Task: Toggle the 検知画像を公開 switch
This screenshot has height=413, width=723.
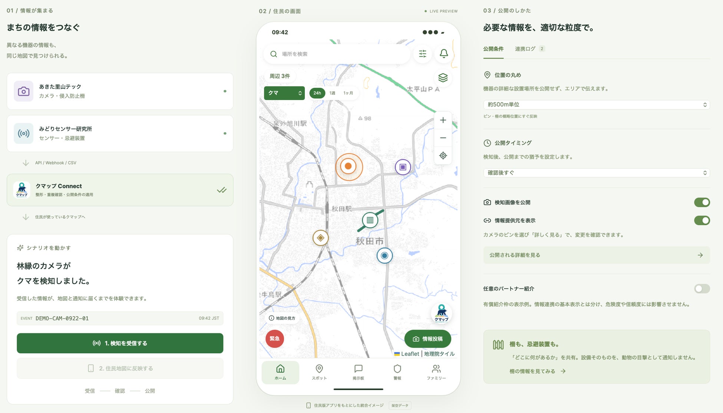Action: pyautogui.click(x=701, y=202)
